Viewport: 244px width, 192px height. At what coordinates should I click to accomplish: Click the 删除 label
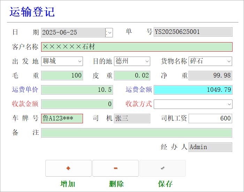[116, 184]
